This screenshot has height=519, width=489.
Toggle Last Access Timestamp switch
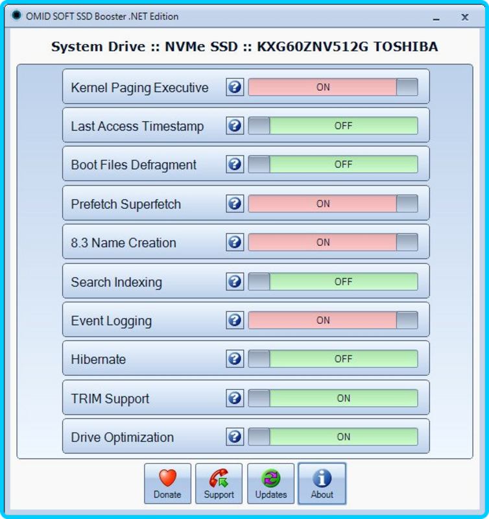333,126
